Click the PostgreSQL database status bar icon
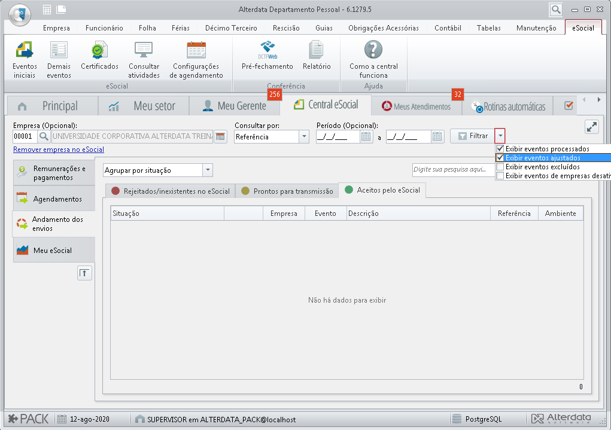Viewport: 611px width, 430px height. click(x=457, y=419)
